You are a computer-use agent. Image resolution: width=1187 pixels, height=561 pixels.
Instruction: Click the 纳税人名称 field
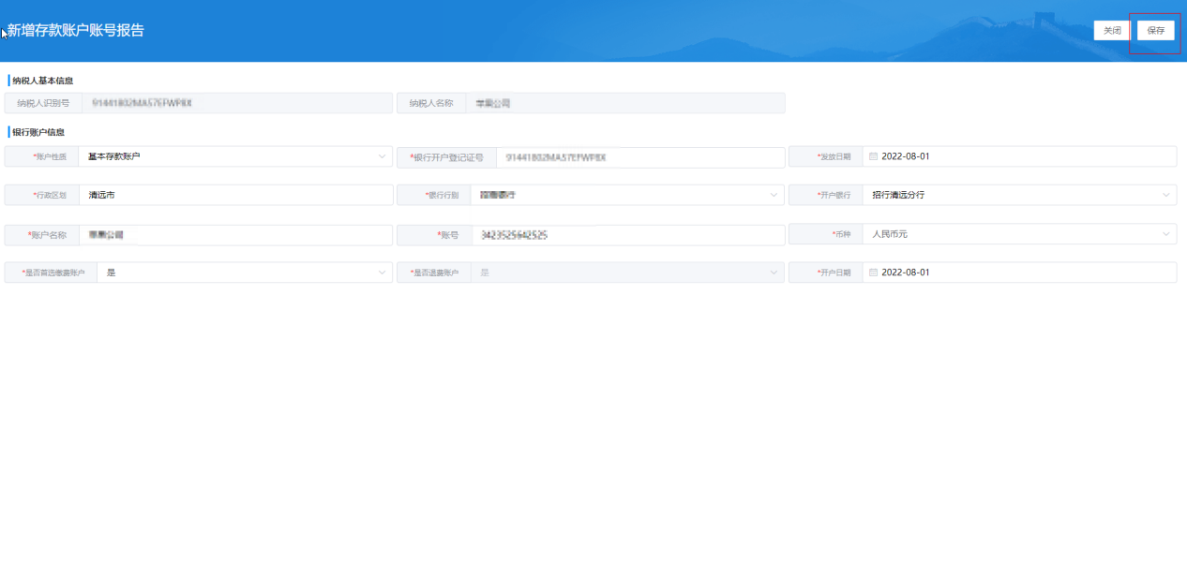[624, 103]
